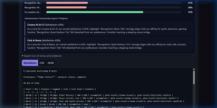This screenshot has height=108, width=217.
Task: Click the 31% value label
Action: click(190, 3)
